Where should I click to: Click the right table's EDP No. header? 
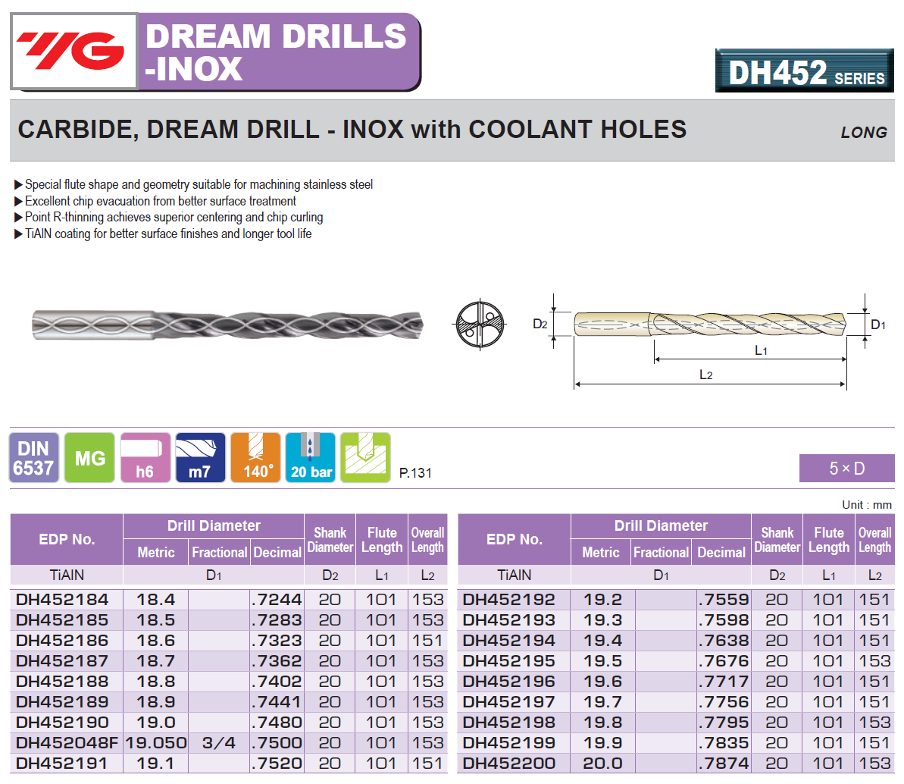[514, 540]
